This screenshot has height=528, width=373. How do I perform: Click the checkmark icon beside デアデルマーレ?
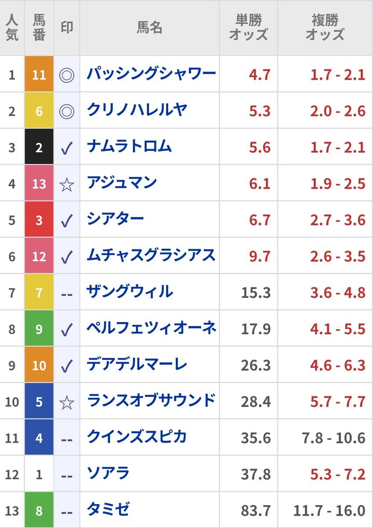[x=67, y=366]
